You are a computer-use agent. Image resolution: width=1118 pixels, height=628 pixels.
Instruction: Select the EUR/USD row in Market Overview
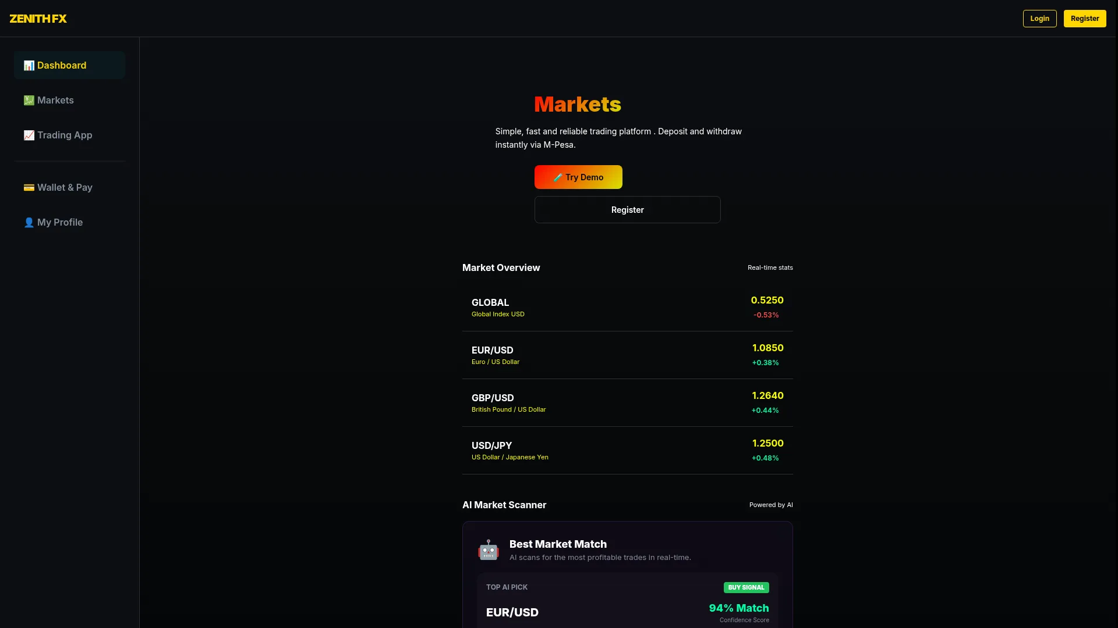627,355
